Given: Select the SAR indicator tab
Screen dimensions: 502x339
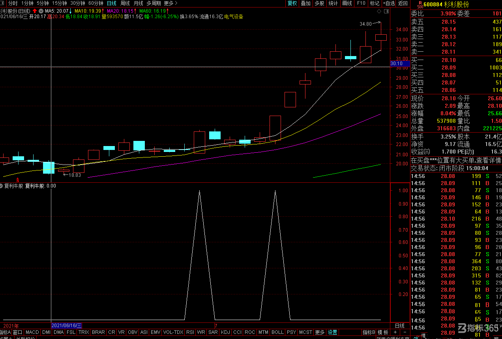Looking at the screenshot, I should click(213, 332).
